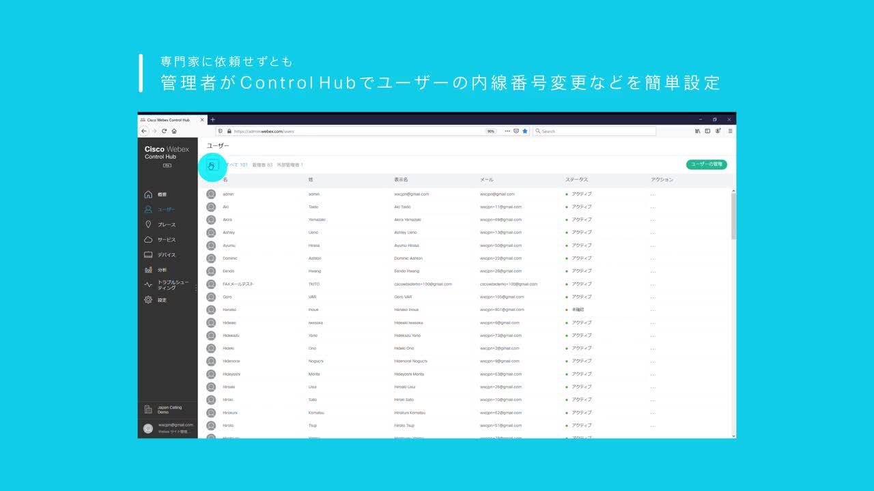
Task: Click the browser Search field
Action: [x=594, y=131]
